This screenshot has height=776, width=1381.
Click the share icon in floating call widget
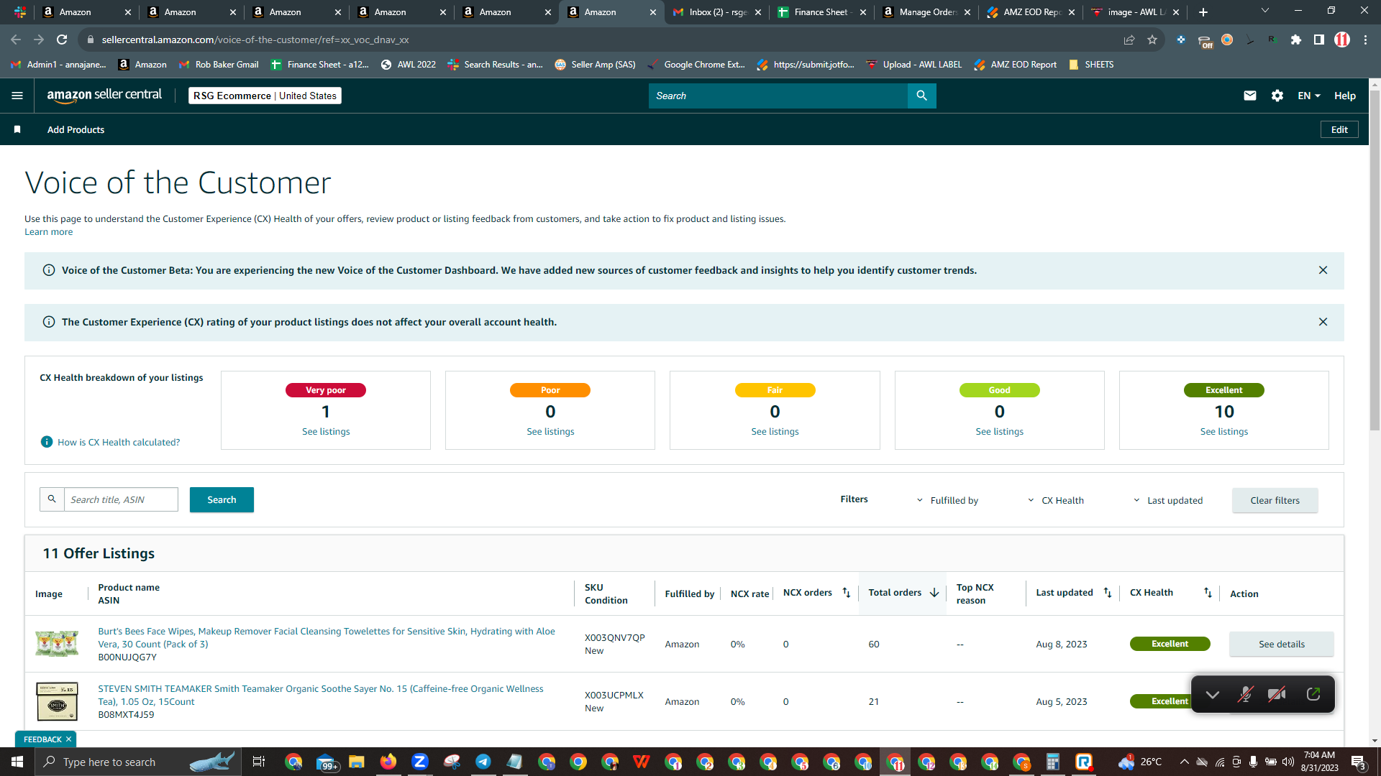click(x=1313, y=694)
